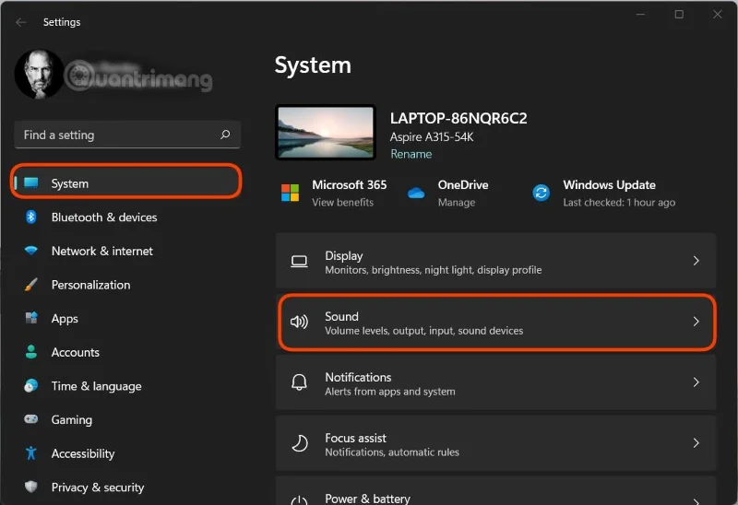Click the Windows Update heading
The width and height of the screenshot is (738, 505).
point(610,185)
